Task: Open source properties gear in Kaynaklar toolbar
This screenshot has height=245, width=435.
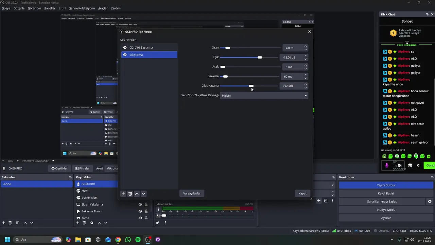Action: [x=92, y=223]
